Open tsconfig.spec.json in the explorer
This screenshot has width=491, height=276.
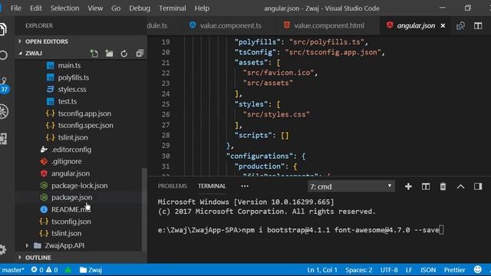[85, 125]
